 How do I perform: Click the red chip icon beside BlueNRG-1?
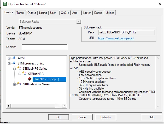(x=30, y=79)
